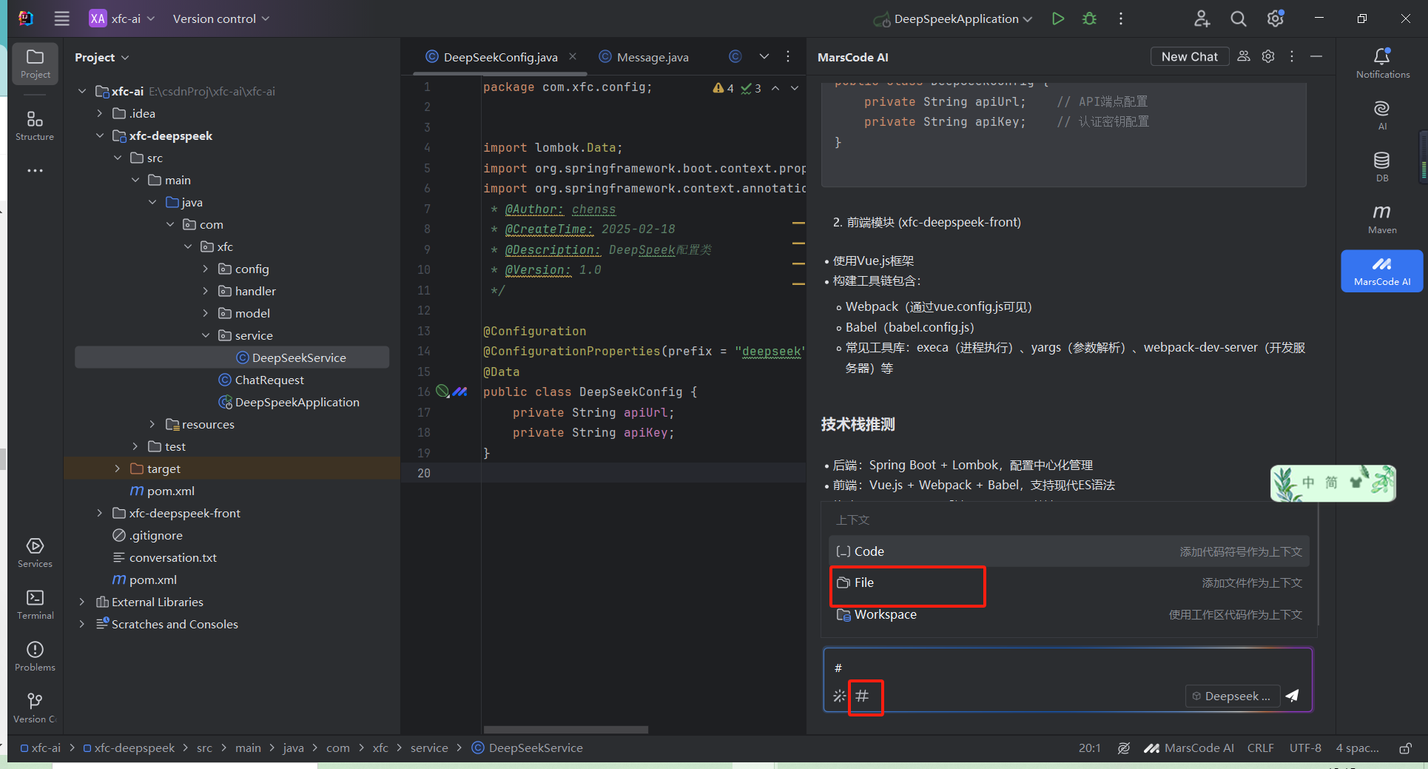Viewport: 1428px width, 769px height.
Task: Click the CRLF line separator in the status bar
Action: point(1260,748)
